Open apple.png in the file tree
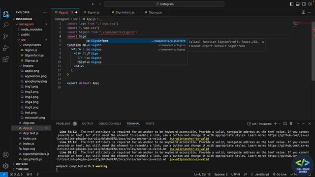 pyautogui.click(x=31, y=71)
